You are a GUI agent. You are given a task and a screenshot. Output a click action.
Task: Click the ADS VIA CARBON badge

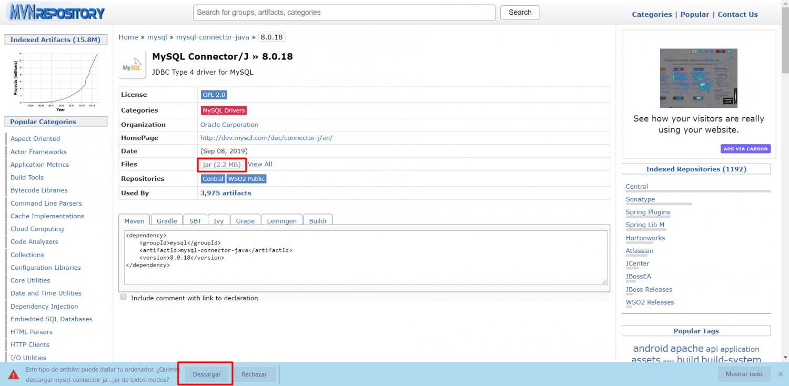point(745,149)
